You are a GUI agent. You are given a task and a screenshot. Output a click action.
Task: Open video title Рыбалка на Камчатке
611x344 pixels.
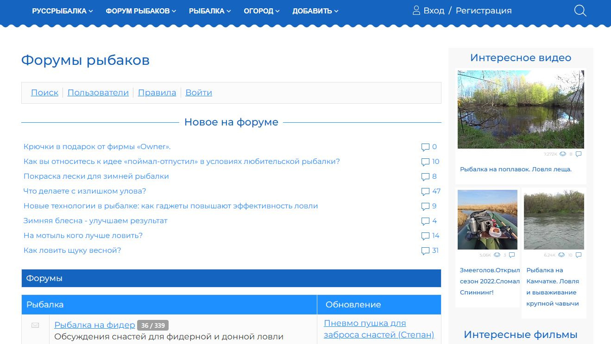553,287
